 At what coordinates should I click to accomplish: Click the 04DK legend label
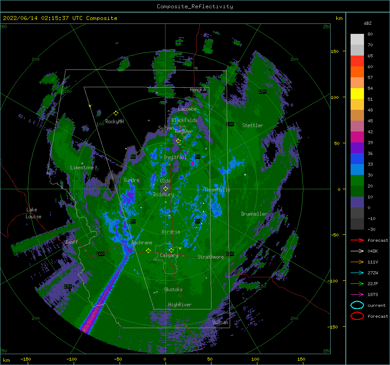373,251
